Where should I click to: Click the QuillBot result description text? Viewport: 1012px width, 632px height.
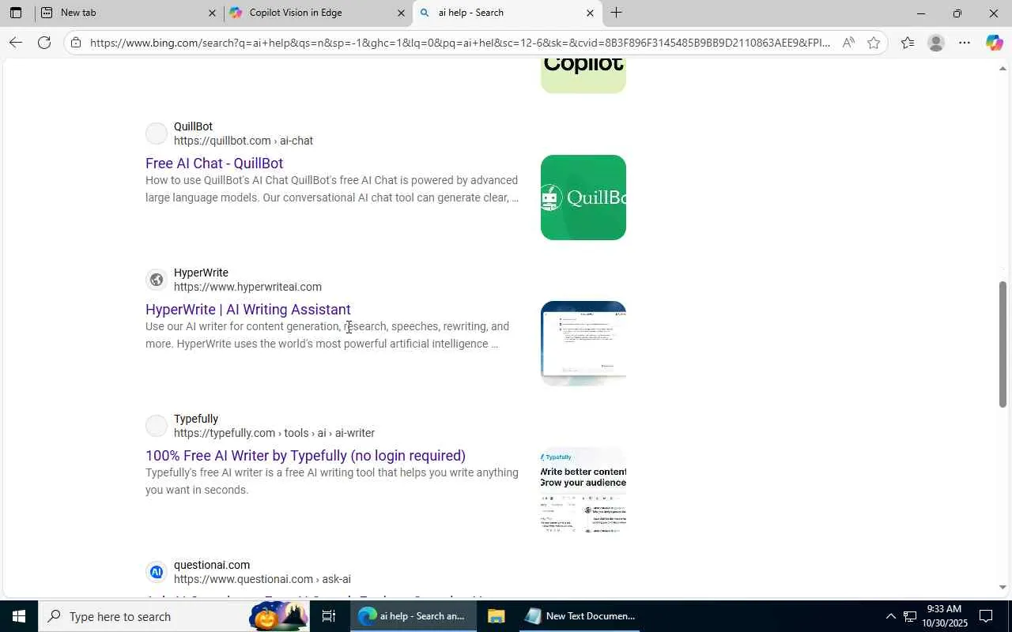point(332,189)
